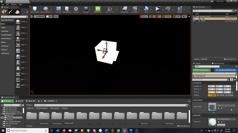The image size is (238, 133).
Task: Open Firefox from the Windows taskbar
Action: coord(64,130)
